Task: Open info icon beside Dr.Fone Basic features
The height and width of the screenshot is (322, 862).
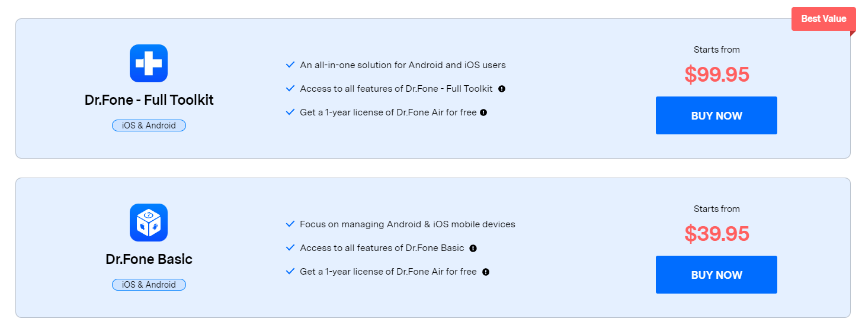Action: tap(473, 249)
